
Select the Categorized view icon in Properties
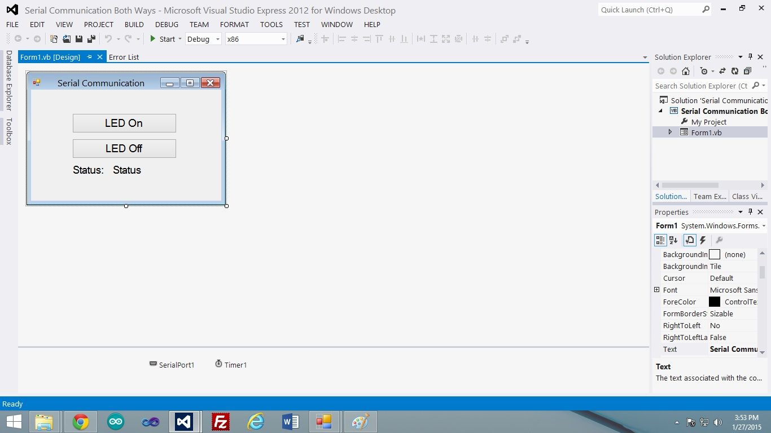click(660, 240)
